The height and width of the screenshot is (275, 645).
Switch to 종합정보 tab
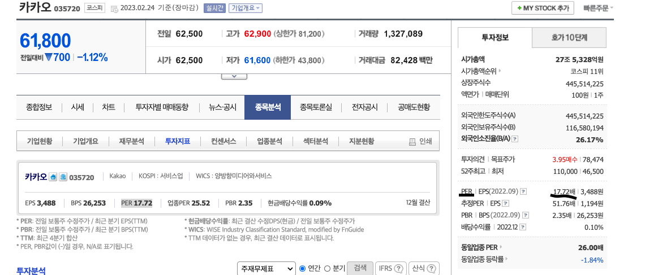coord(39,107)
